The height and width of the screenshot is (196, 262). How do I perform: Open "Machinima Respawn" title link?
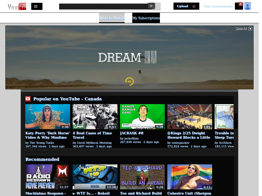[46, 193]
